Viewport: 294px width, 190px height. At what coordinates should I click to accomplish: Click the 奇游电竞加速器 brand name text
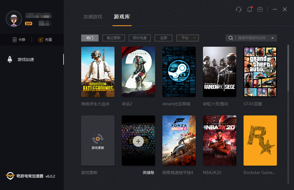pos(30,176)
